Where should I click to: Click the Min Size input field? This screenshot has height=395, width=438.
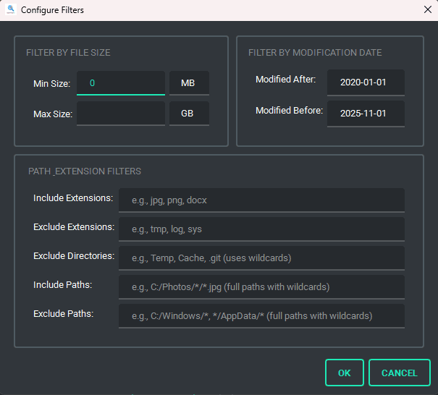(121, 83)
